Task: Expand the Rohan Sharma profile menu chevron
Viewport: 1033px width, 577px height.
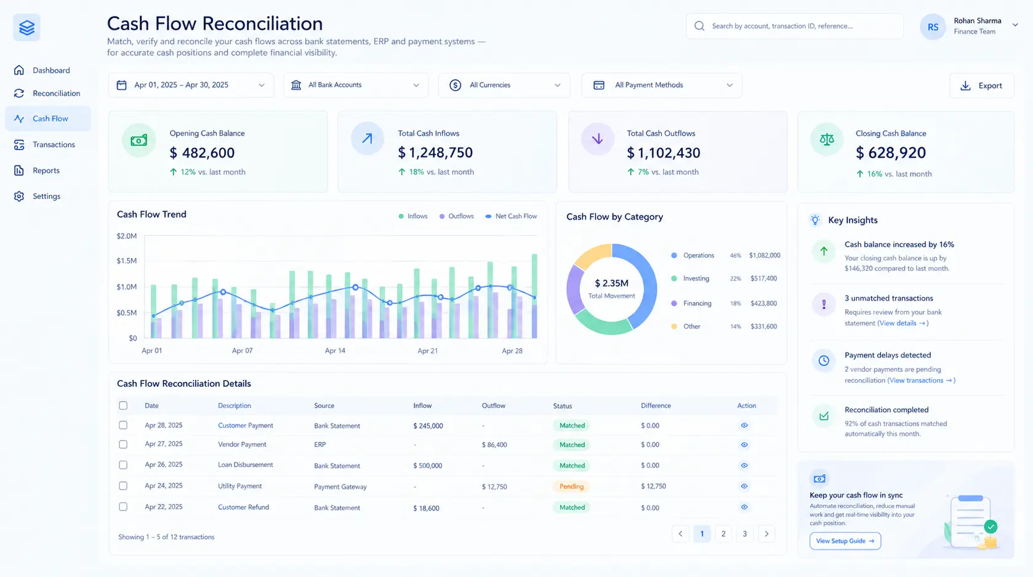Action: point(1015,25)
